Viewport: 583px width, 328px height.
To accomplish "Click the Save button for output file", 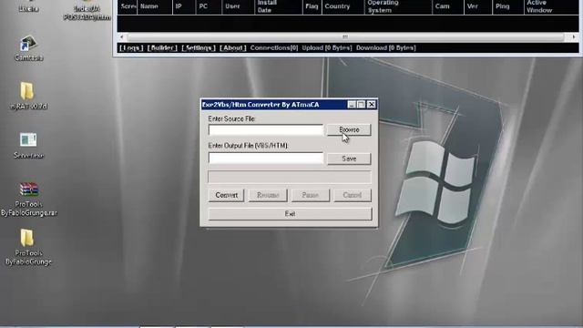I will pos(349,159).
